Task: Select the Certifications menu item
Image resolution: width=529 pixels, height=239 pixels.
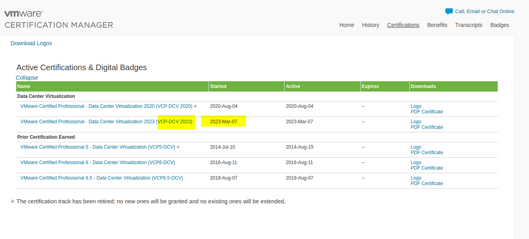Action: (x=403, y=25)
